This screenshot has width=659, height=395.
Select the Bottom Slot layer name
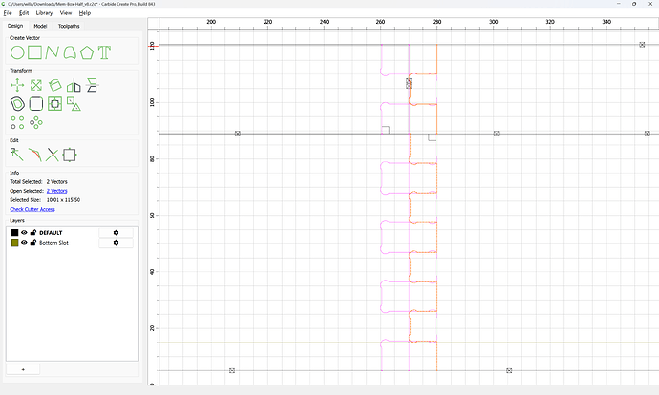click(53, 243)
